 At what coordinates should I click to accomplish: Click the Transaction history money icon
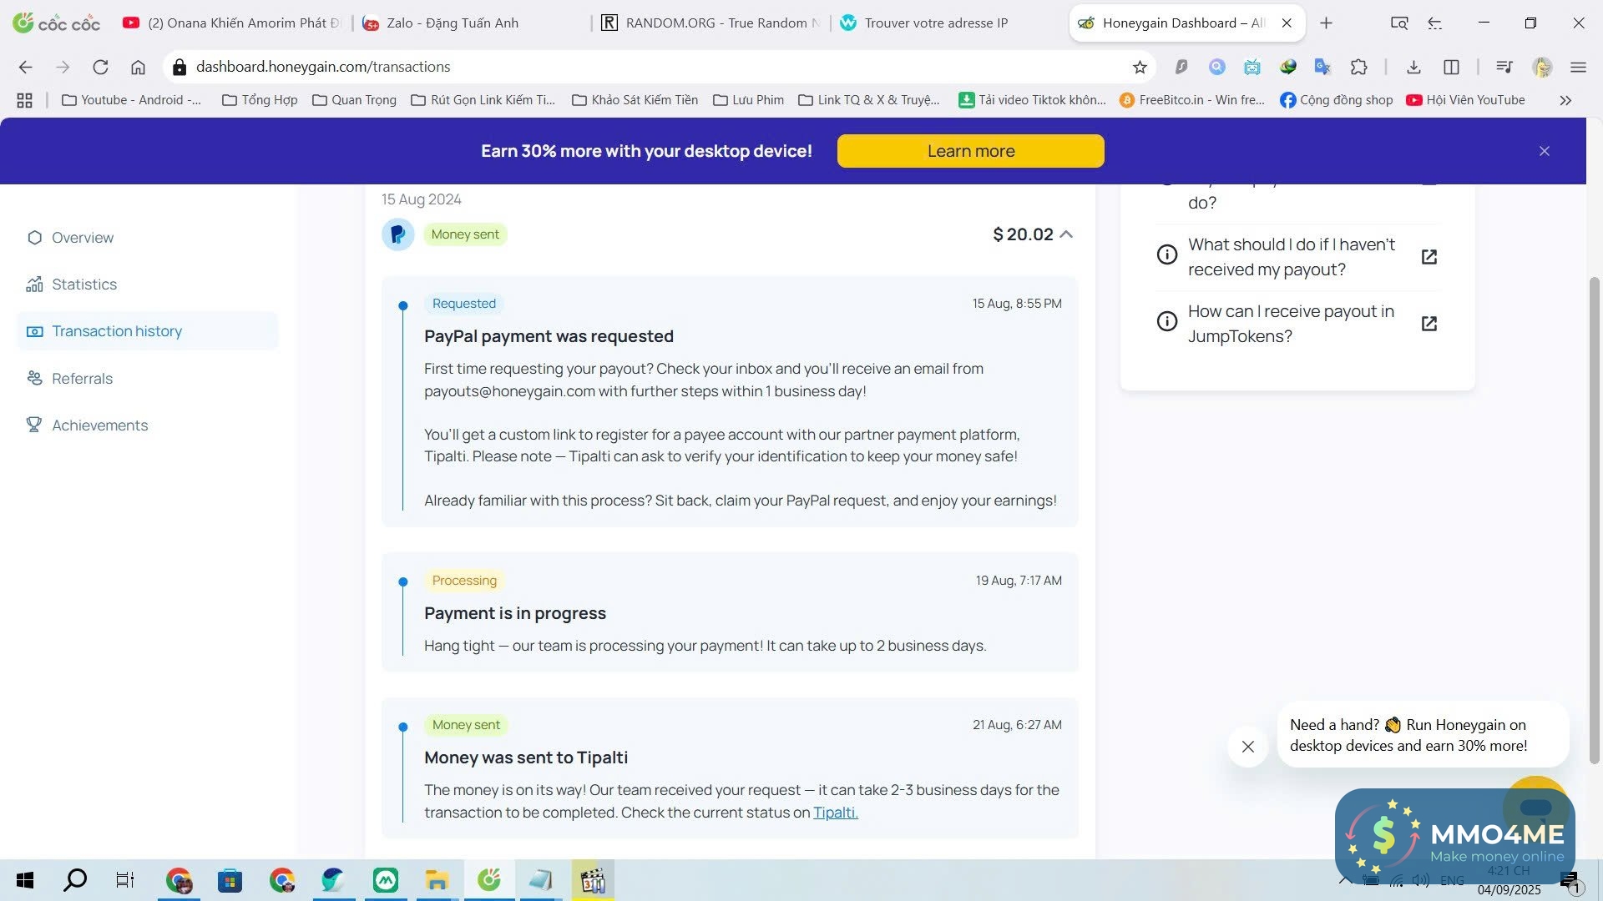(34, 331)
